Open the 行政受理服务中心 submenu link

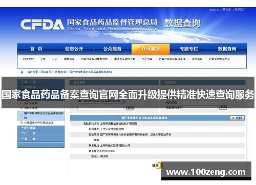click(x=220, y=59)
